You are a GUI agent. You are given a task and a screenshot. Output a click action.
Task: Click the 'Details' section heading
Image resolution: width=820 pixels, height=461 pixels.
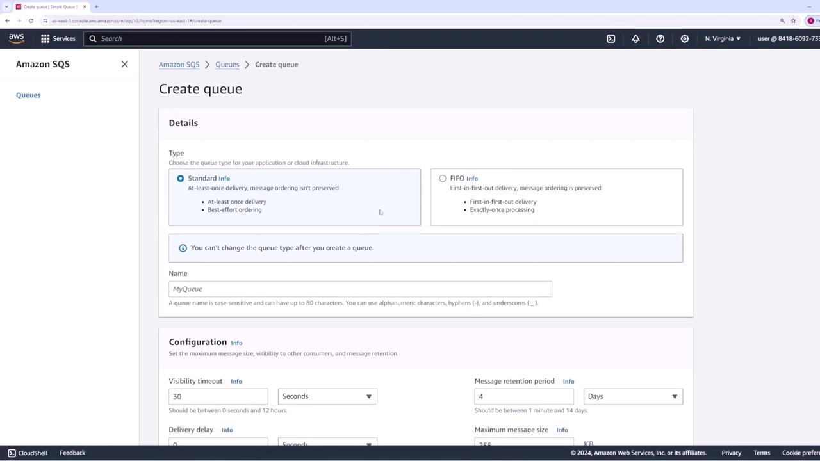pyautogui.click(x=183, y=123)
